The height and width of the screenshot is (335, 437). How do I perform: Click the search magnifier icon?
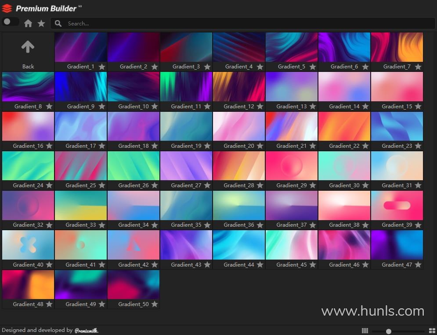[58, 24]
